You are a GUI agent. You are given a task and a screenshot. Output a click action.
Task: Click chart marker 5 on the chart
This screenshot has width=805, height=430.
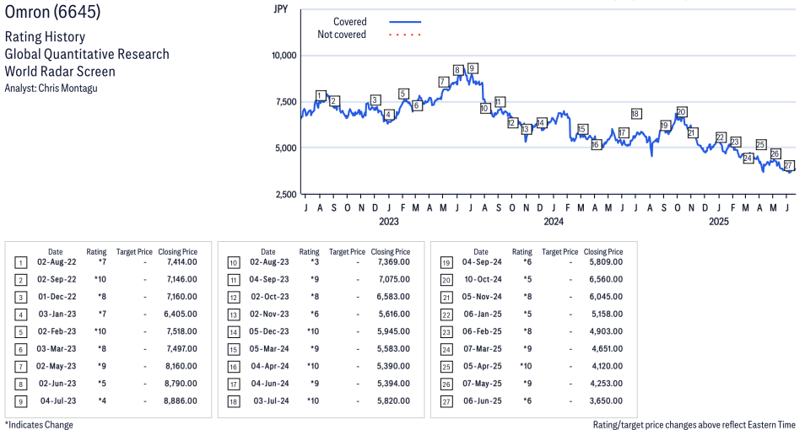403,94
